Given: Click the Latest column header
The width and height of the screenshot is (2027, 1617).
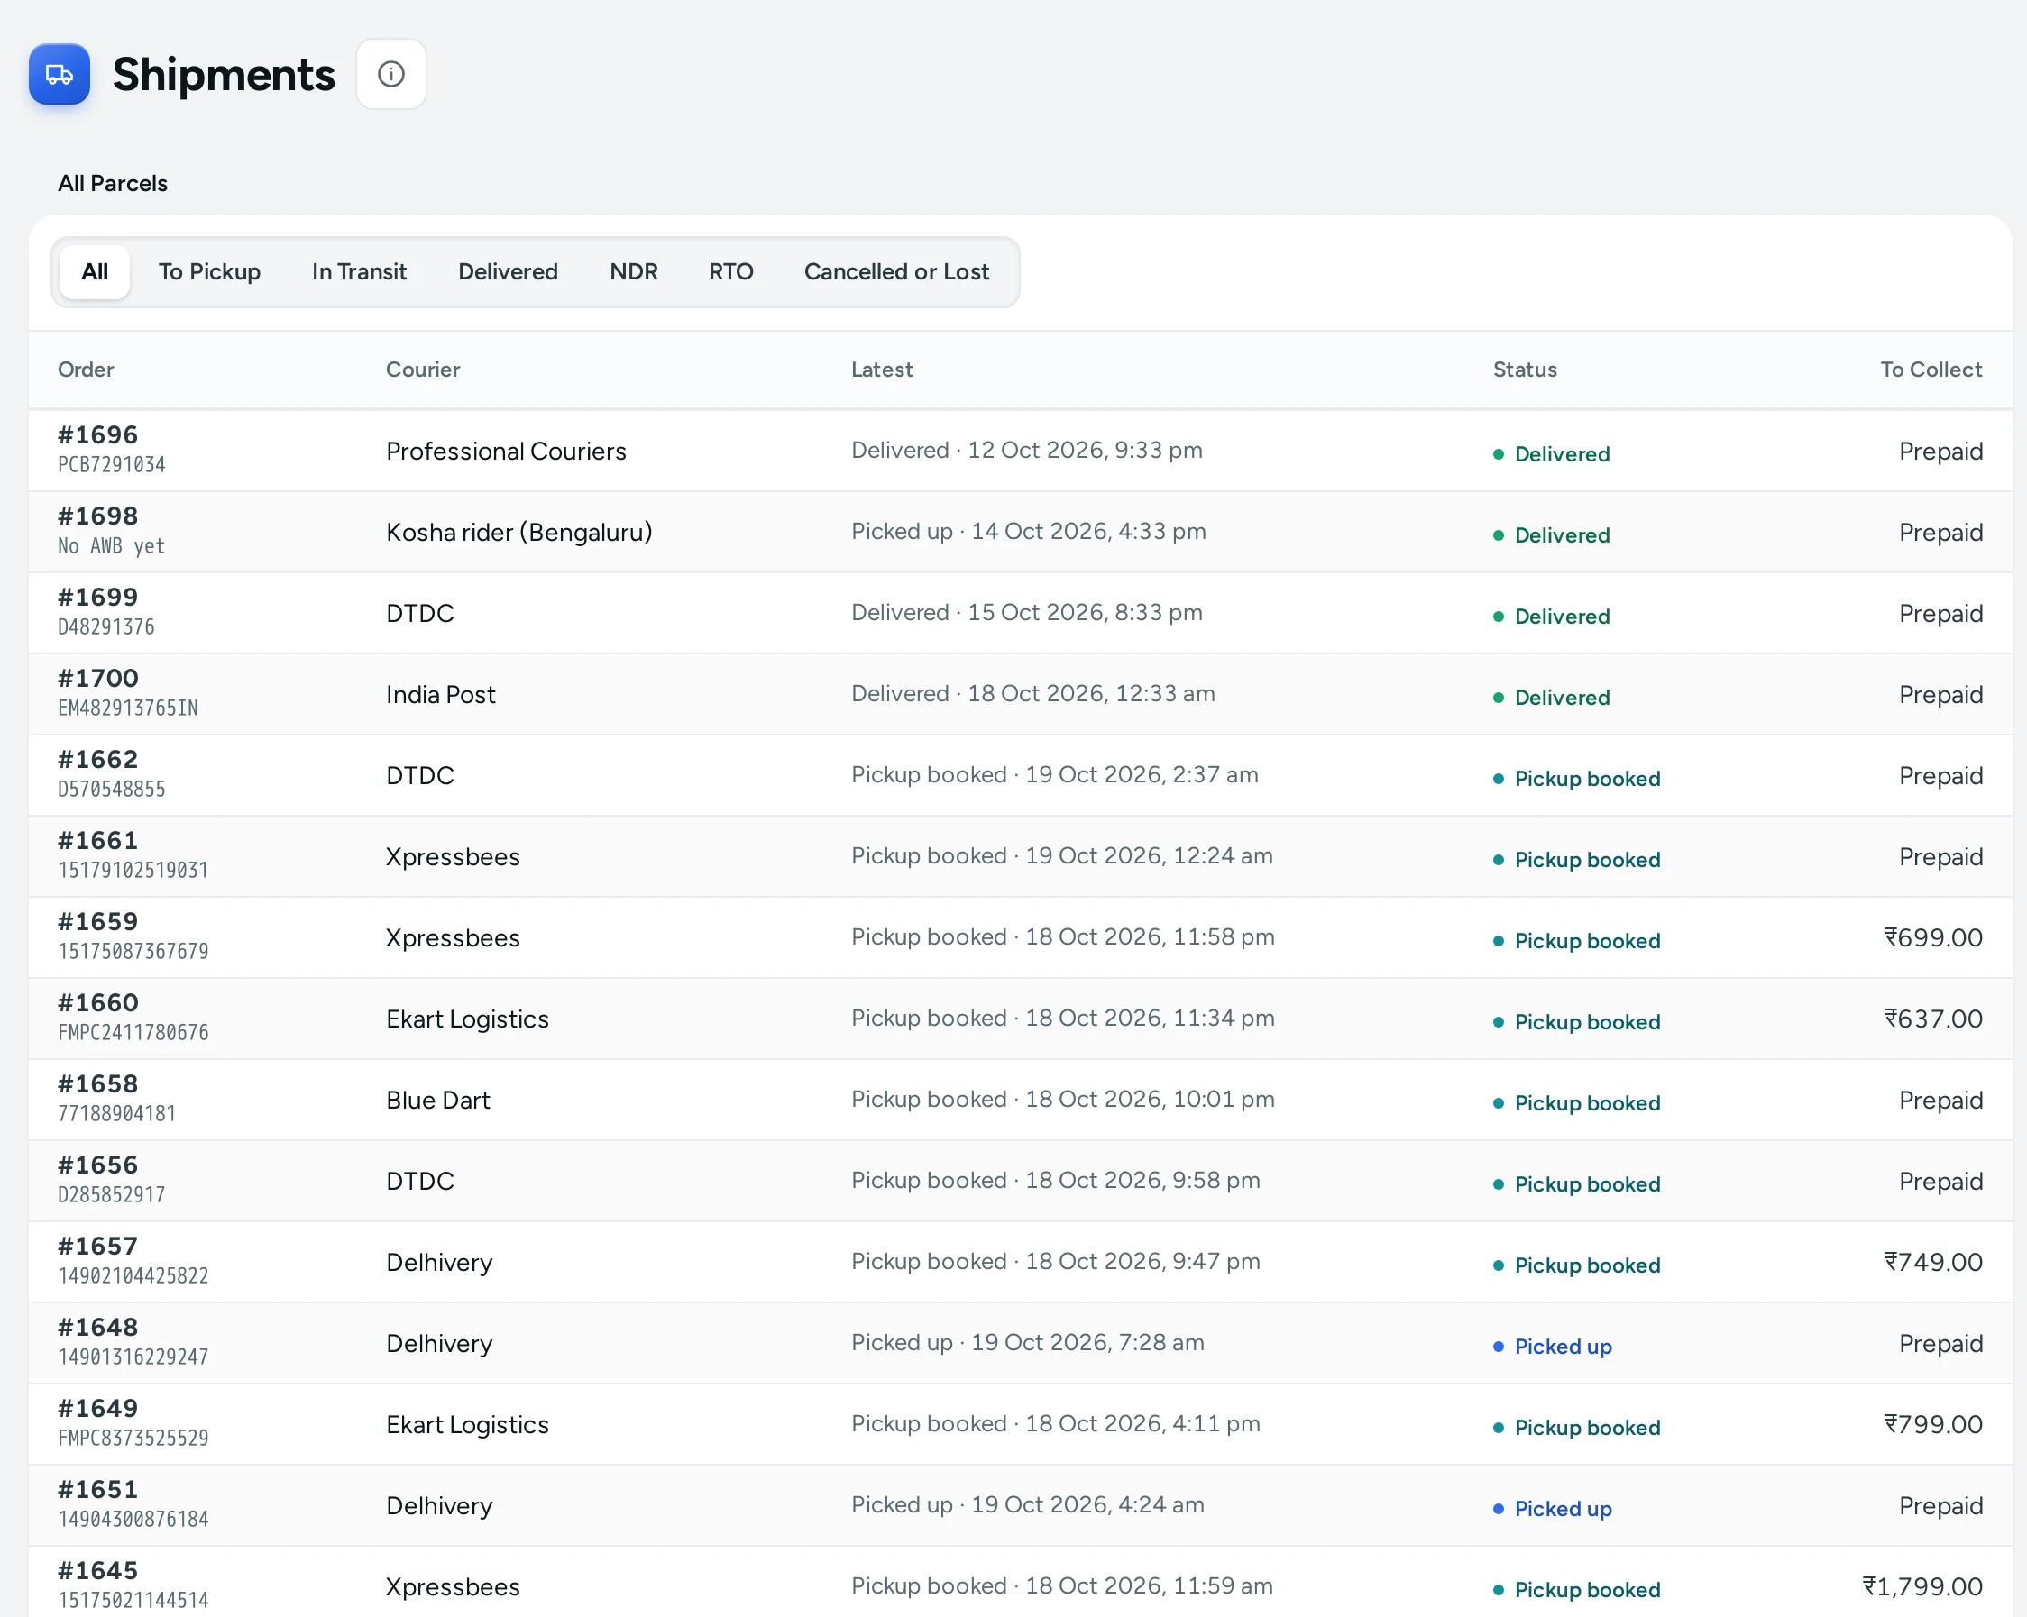Looking at the screenshot, I should click(x=882, y=370).
